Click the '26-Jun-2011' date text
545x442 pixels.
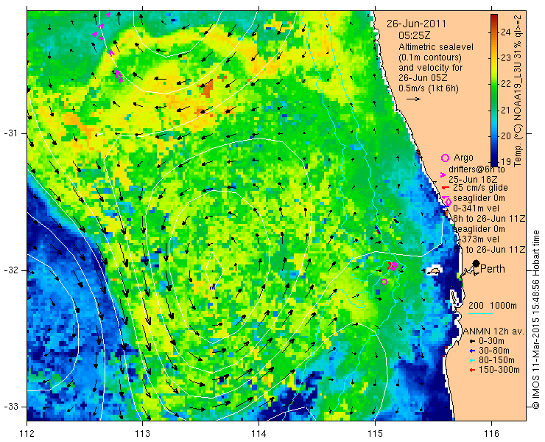[x=416, y=24]
